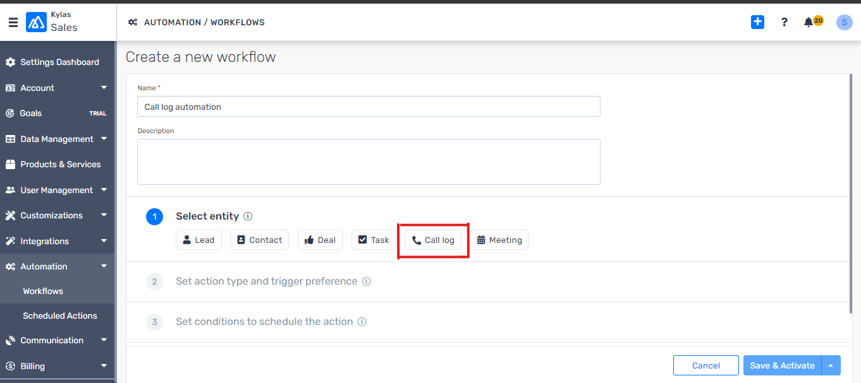Select the Call log entity

(433, 240)
